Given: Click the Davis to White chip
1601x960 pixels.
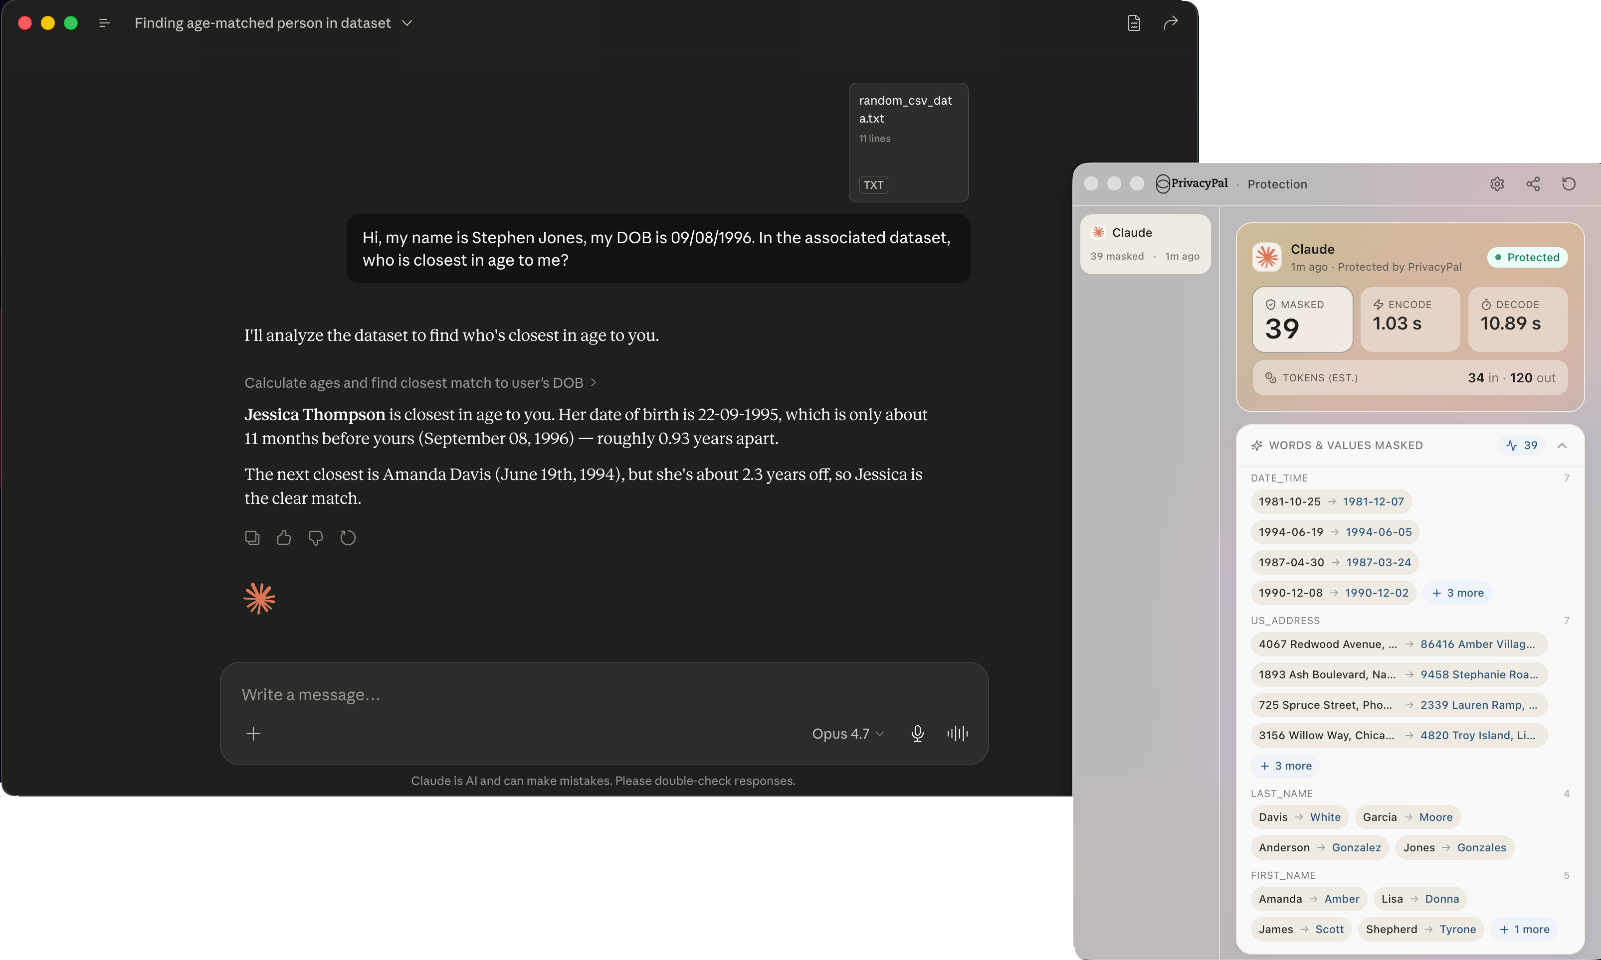Looking at the screenshot, I should coord(1299,817).
